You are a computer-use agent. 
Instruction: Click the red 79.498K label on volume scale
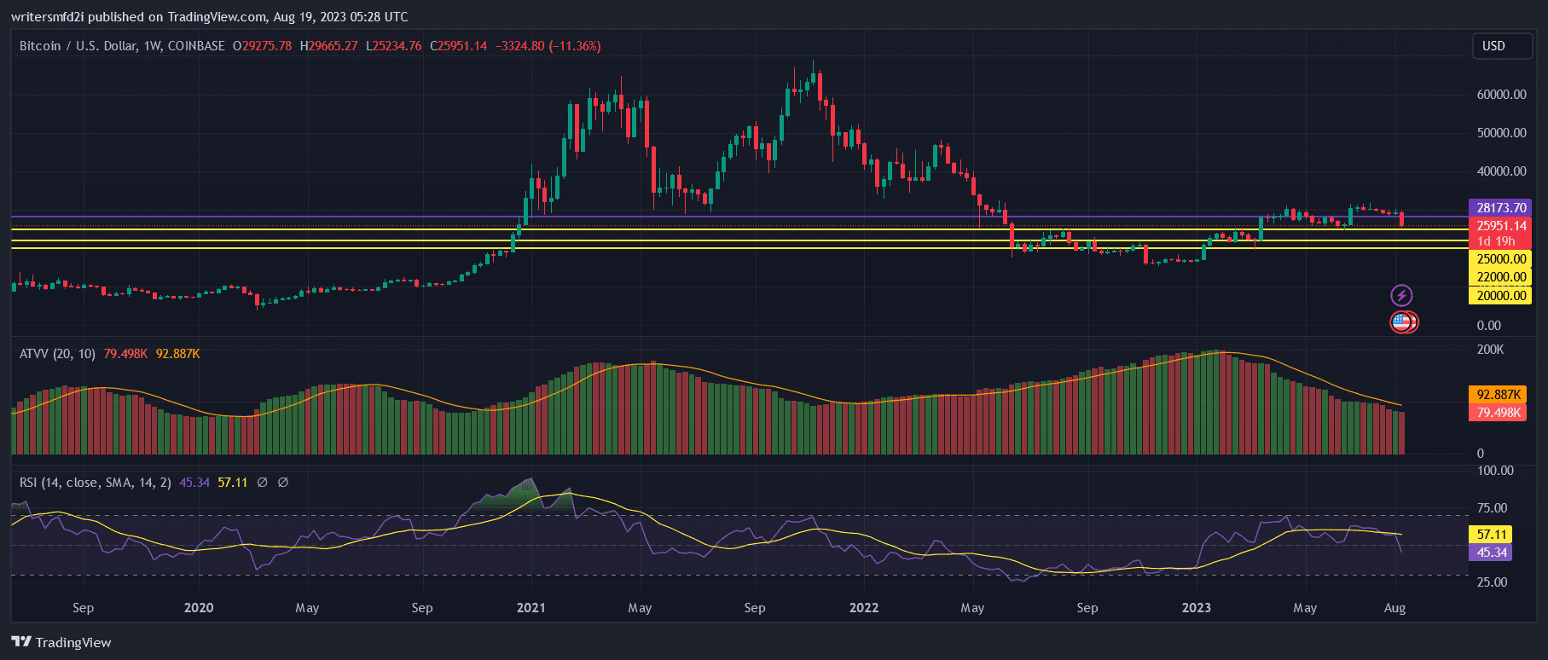click(1498, 413)
